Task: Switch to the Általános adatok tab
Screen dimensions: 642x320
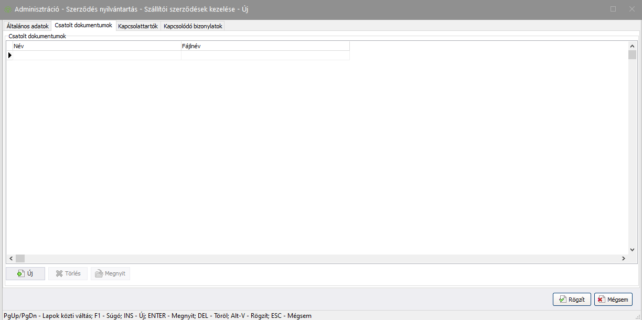Action: point(27,26)
